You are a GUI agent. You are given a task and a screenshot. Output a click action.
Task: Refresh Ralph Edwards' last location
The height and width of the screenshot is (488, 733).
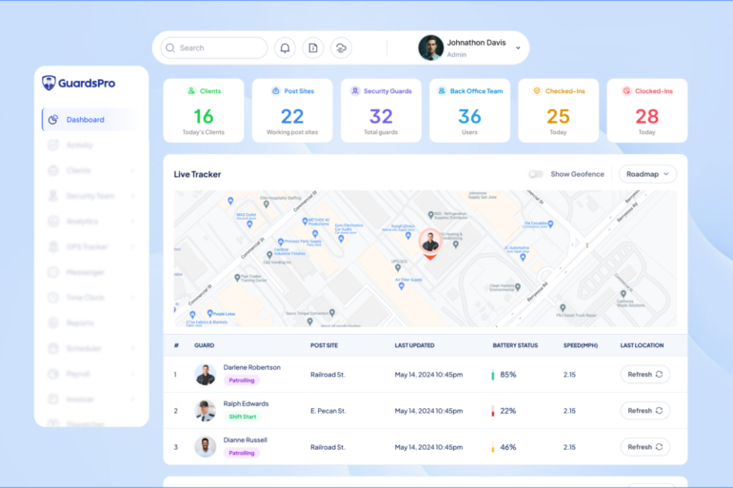pos(644,411)
